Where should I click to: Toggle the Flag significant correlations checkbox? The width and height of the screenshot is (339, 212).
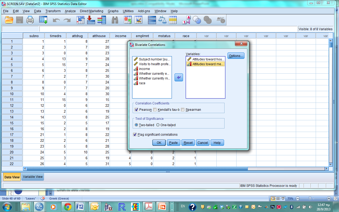coord(135,135)
